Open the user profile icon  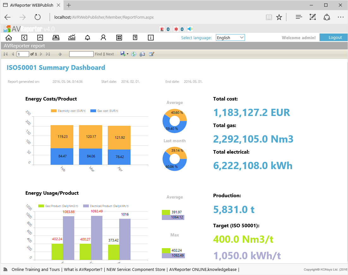pos(103,38)
